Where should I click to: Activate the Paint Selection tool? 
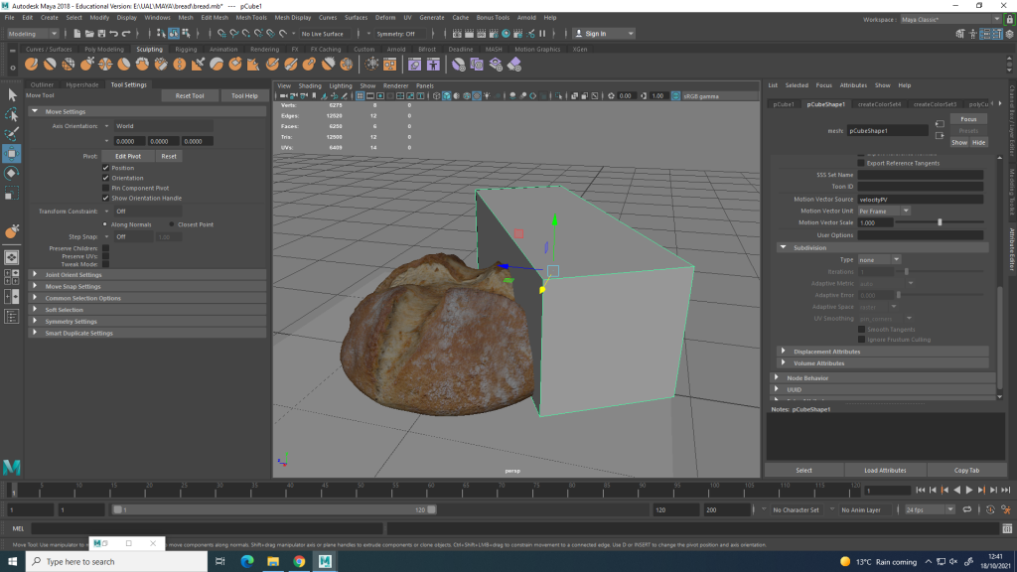12,133
